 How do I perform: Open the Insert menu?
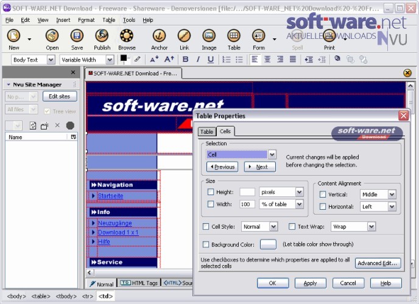click(63, 20)
